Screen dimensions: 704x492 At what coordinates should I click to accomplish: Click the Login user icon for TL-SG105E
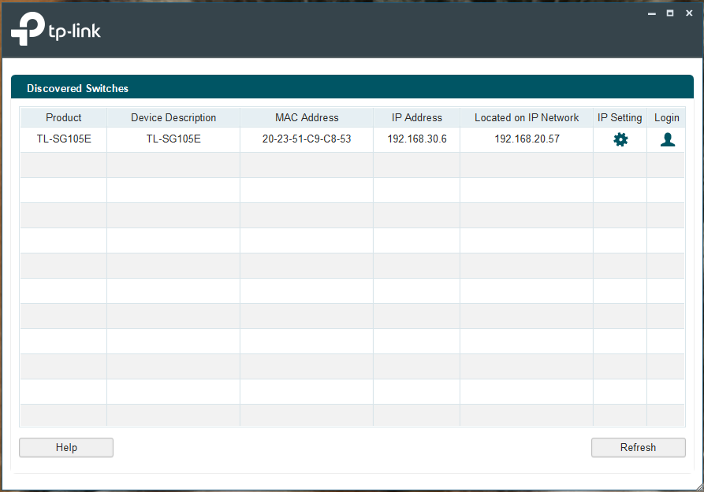pos(668,139)
